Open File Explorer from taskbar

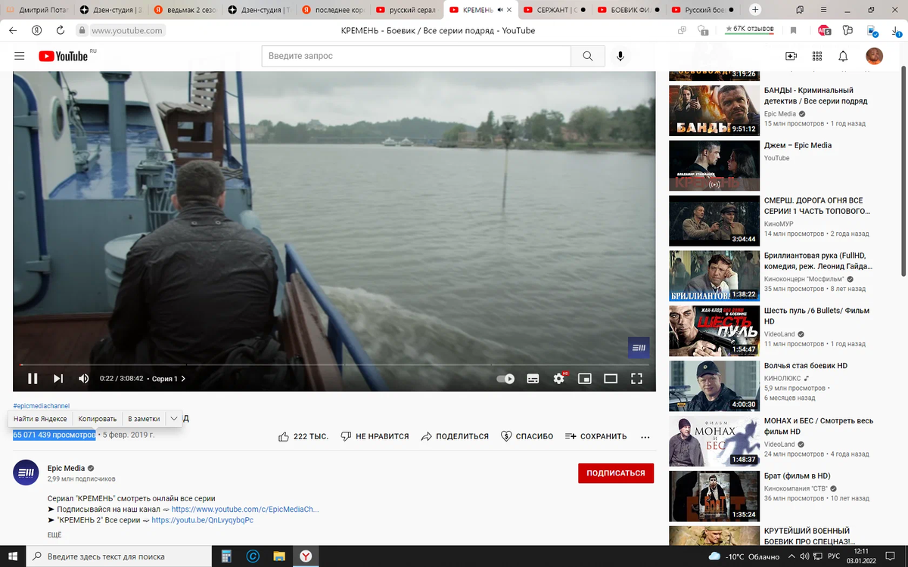click(x=278, y=556)
